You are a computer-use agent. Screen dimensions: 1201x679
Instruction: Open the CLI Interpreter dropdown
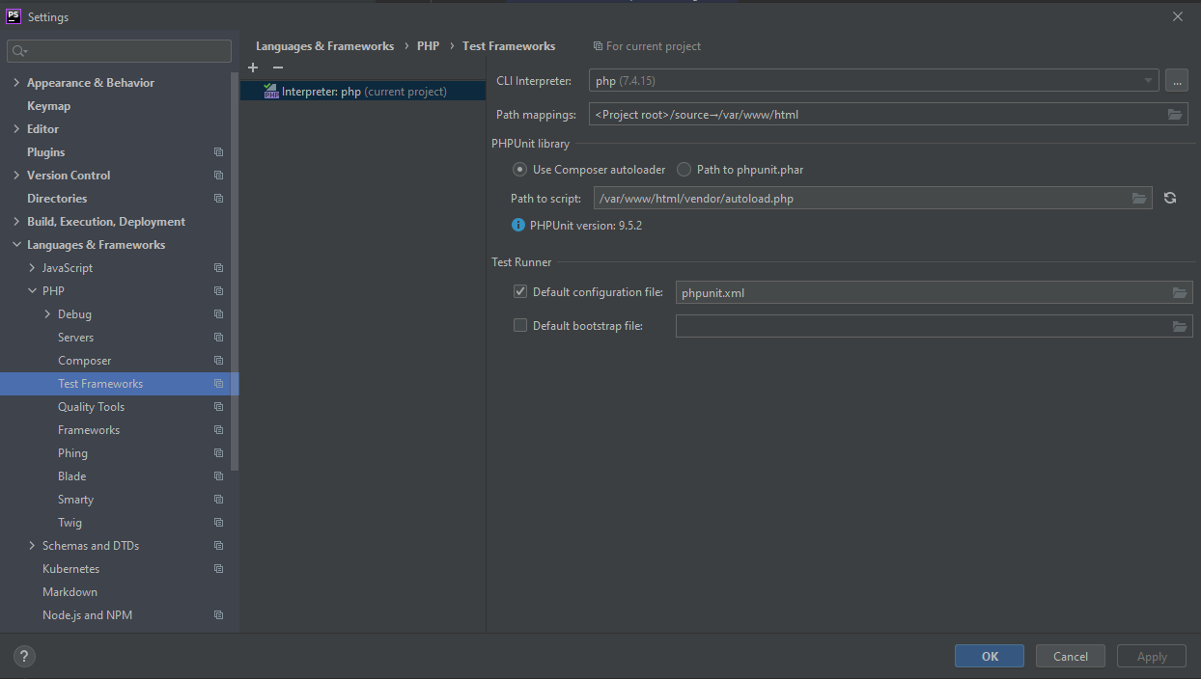point(874,81)
